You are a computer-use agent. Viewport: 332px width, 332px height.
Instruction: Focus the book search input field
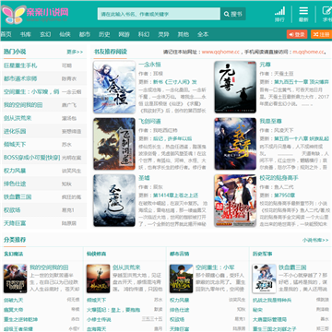pyautogui.click(x=159, y=14)
